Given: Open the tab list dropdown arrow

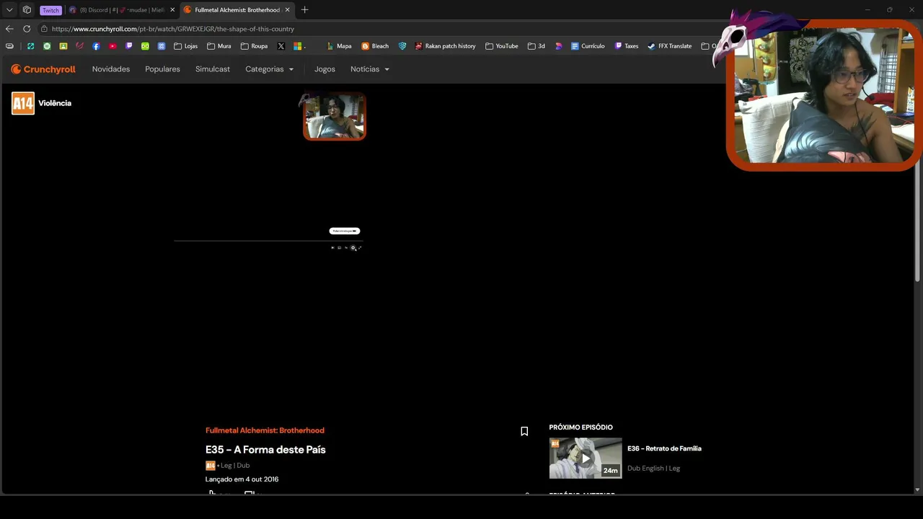Looking at the screenshot, I should [x=9, y=10].
